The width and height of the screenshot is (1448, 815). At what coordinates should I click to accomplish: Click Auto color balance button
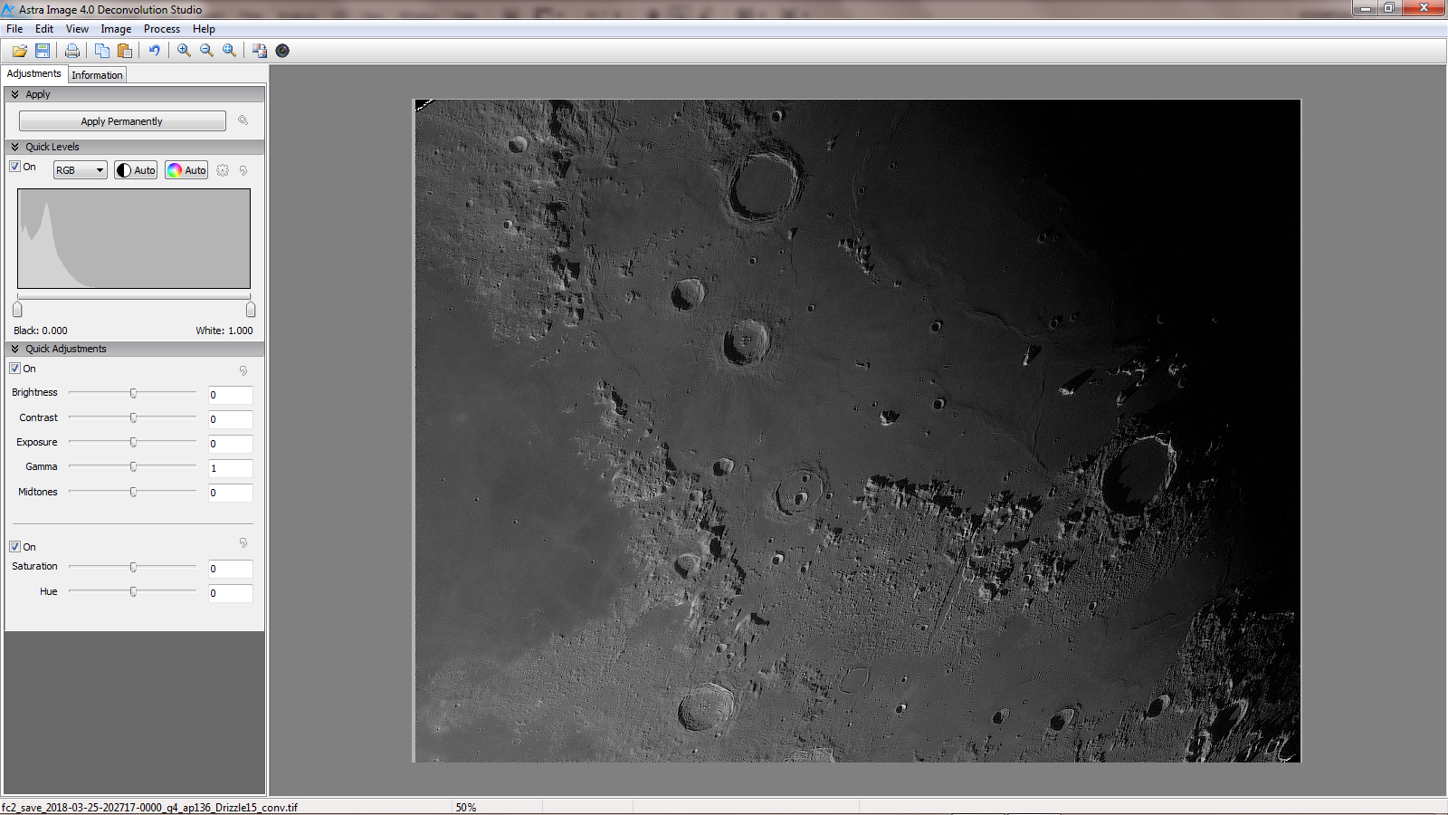[186, 170]
